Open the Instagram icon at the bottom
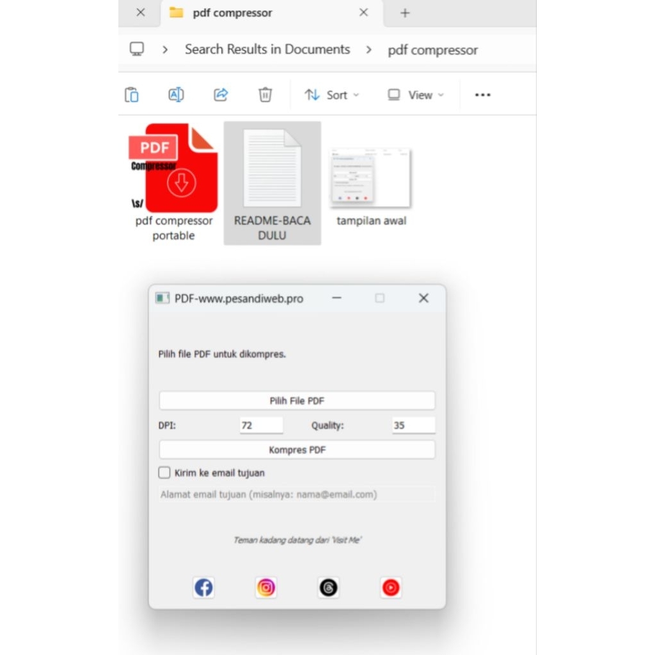Image resolution: width=655 pixels, height=655 pixels. tap(265, 587)
